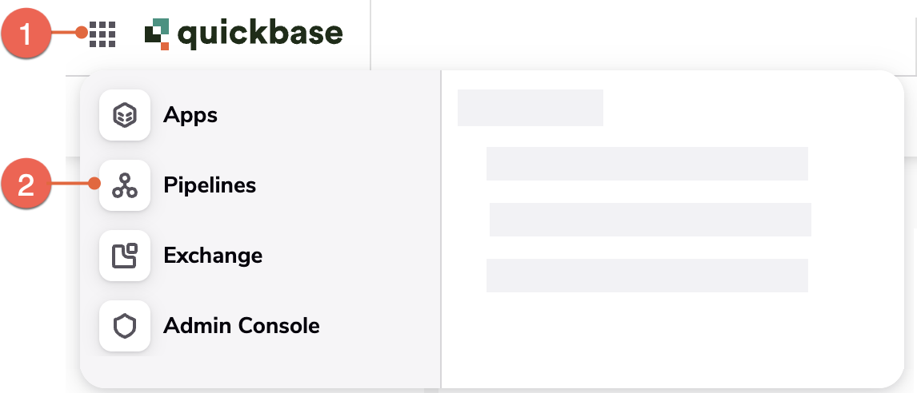Click the blank menu space below Admin Console
Image resolution: width=917 pixels, height=393 pixels.
coord(260,370)
